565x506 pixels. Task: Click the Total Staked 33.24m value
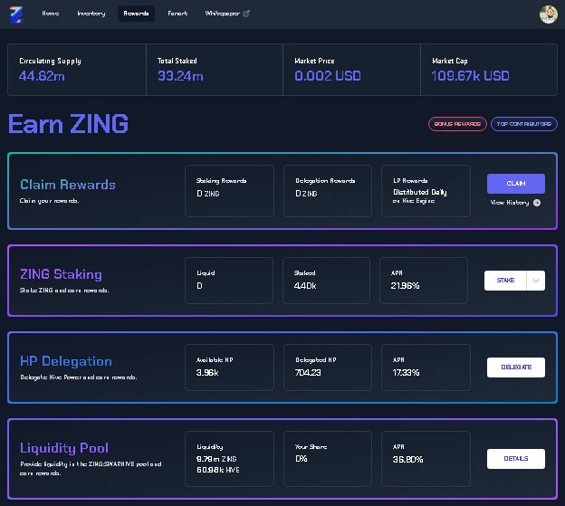click(x=180, y=76)
